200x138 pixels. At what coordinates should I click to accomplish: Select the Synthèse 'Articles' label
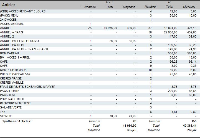point(17,121)
